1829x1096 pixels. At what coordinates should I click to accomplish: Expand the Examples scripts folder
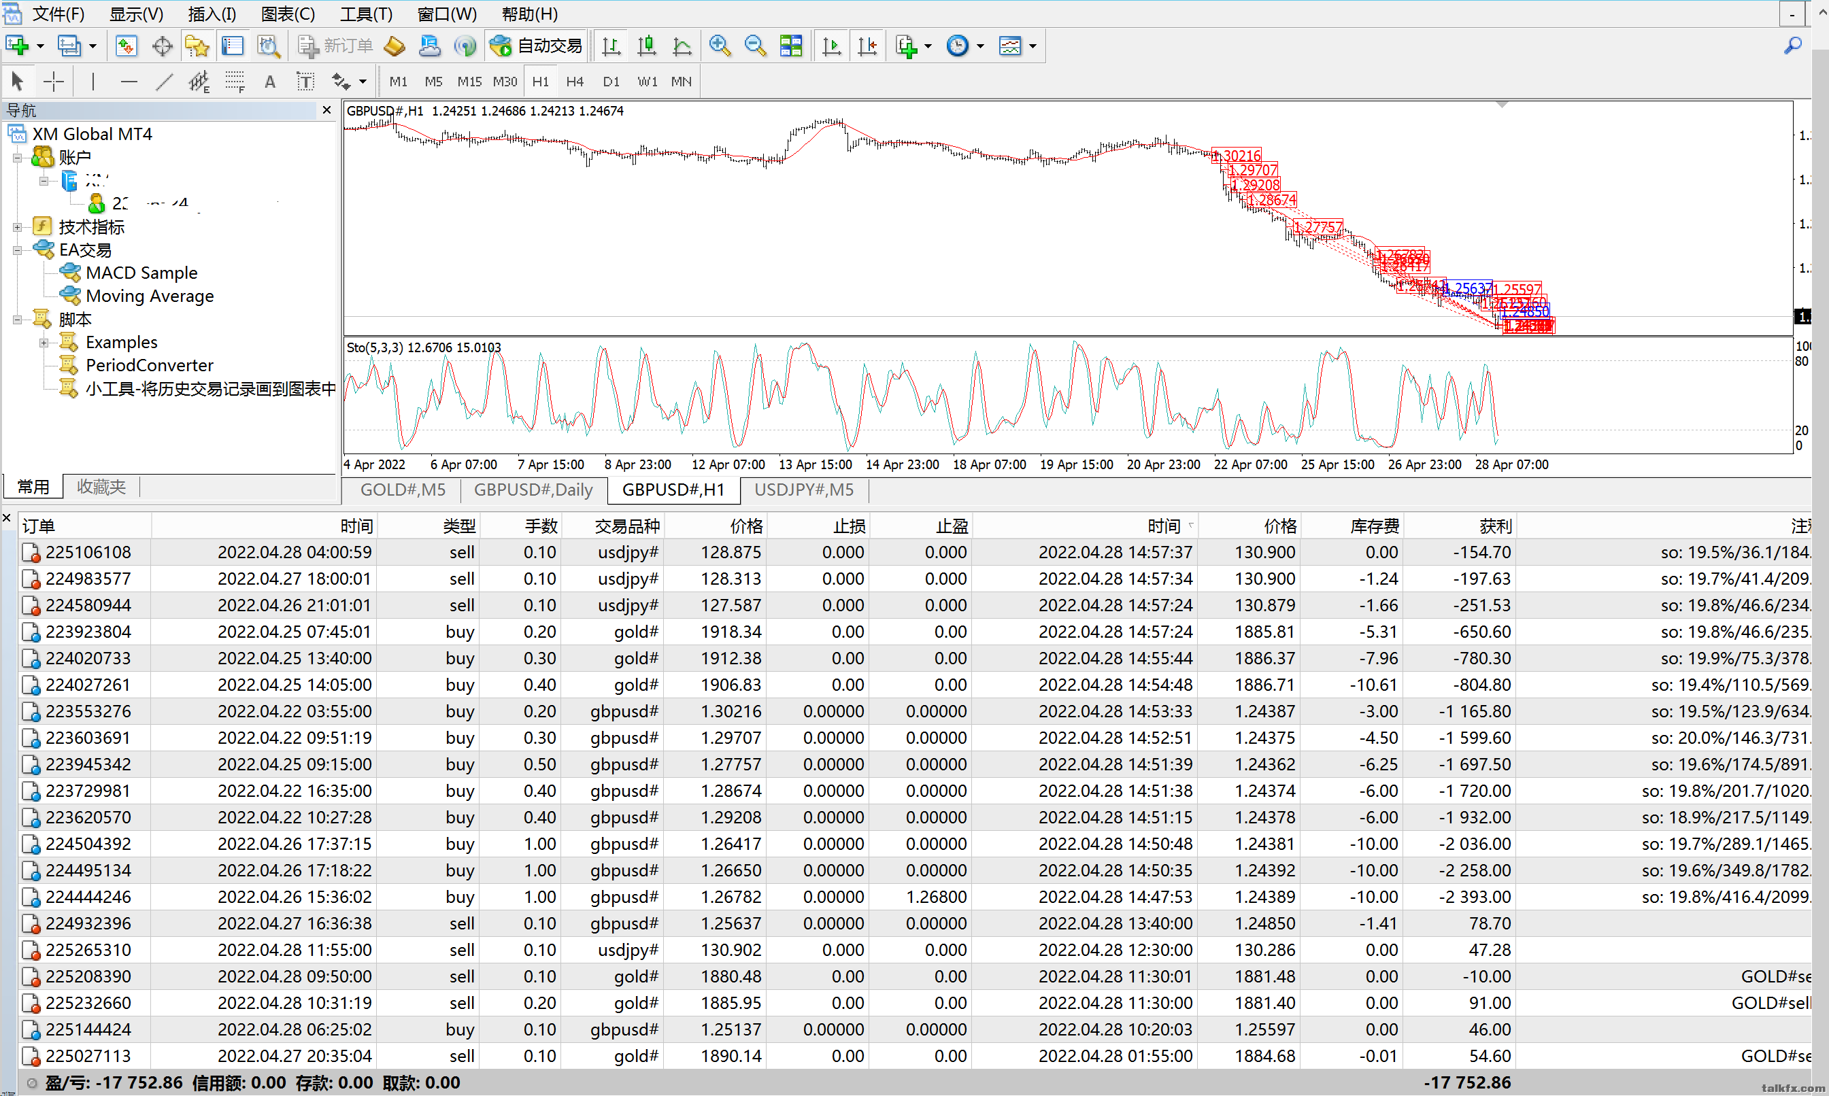pyautogui.click(x=44, y=343)
